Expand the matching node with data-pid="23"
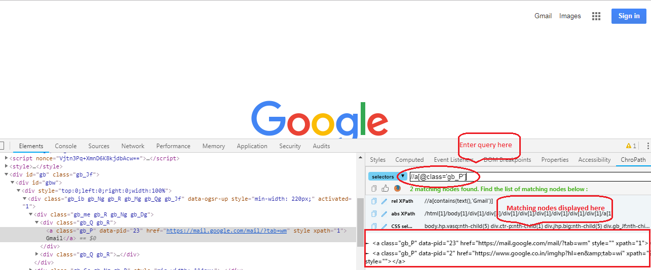The width and height of the screenshot is (651, 270). (x=367, y=243)
